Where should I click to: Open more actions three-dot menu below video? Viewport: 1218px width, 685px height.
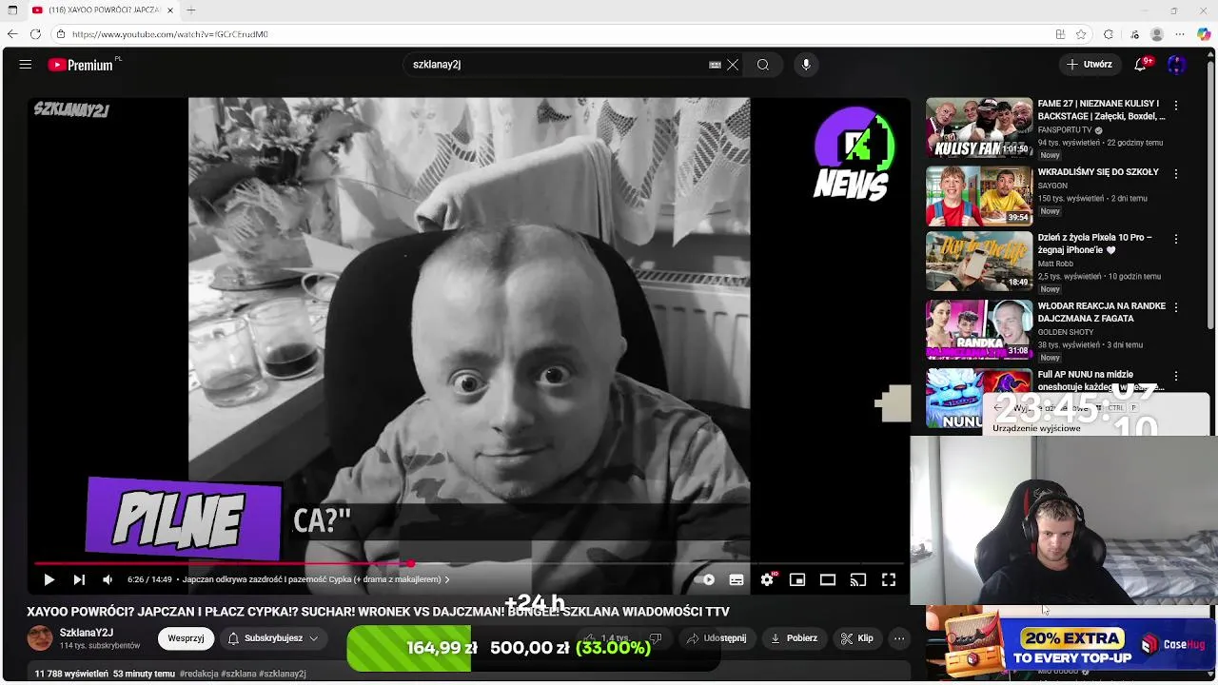coord(899,638)
